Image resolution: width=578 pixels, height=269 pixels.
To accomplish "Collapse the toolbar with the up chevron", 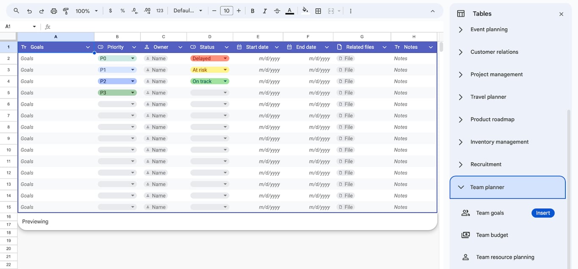I will [432, 11].
